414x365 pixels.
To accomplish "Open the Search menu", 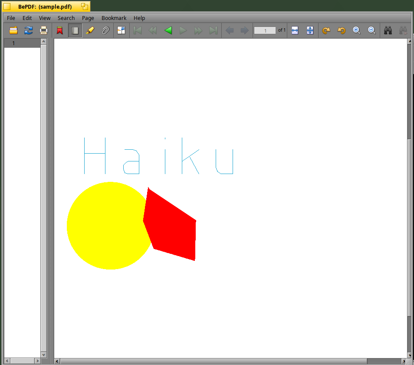I will (66, 18).
